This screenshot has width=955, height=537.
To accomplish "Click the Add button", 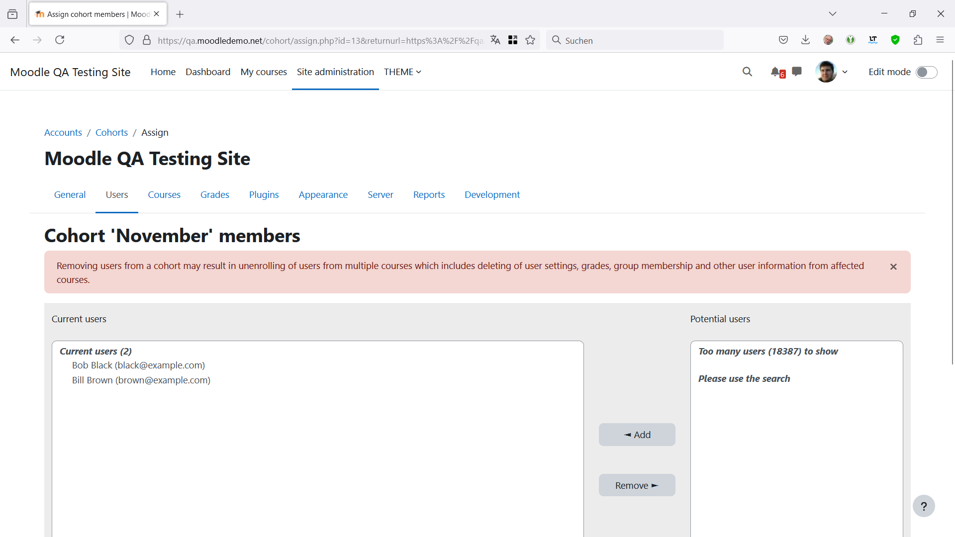I will (x=637, y=435).
